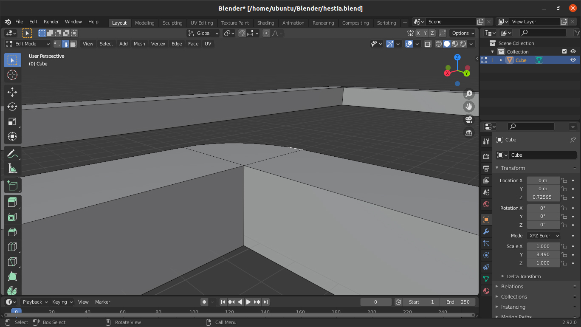Expand the Relations panel

512,287
